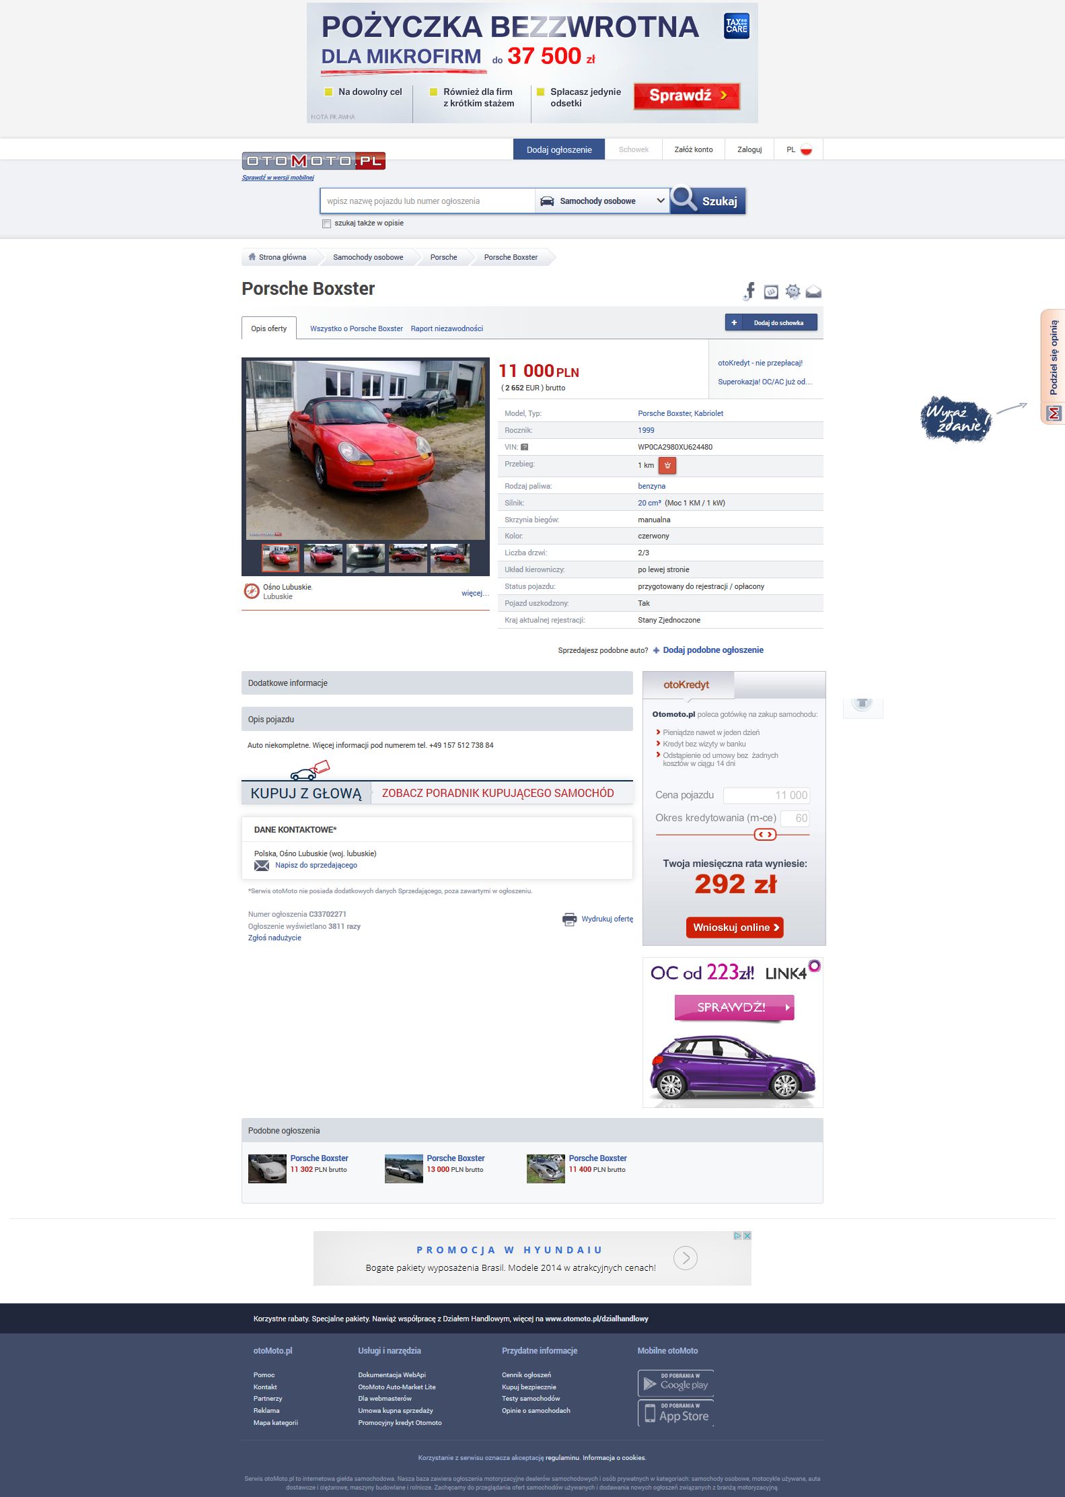Click 'Wydrukuj ofertę' link

tap(608, 919)
